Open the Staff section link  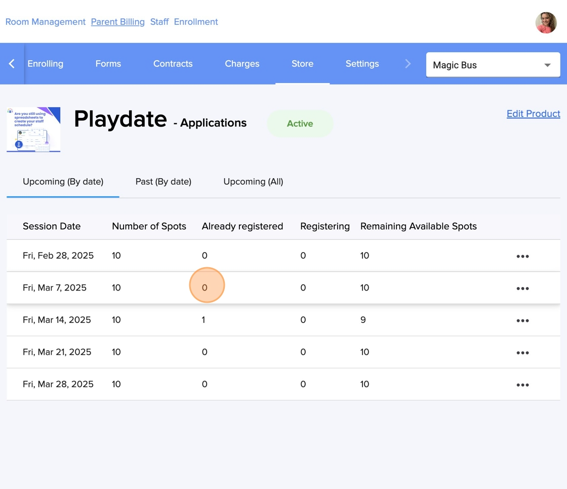click(159, 22)
